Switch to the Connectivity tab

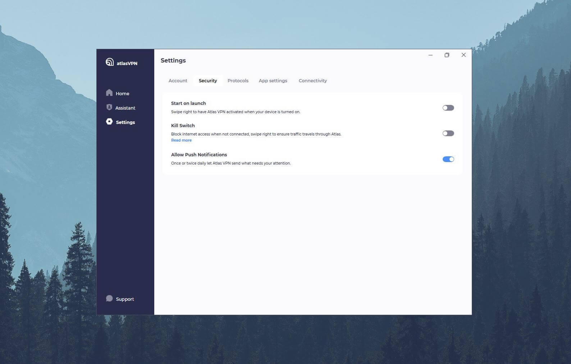313,80
